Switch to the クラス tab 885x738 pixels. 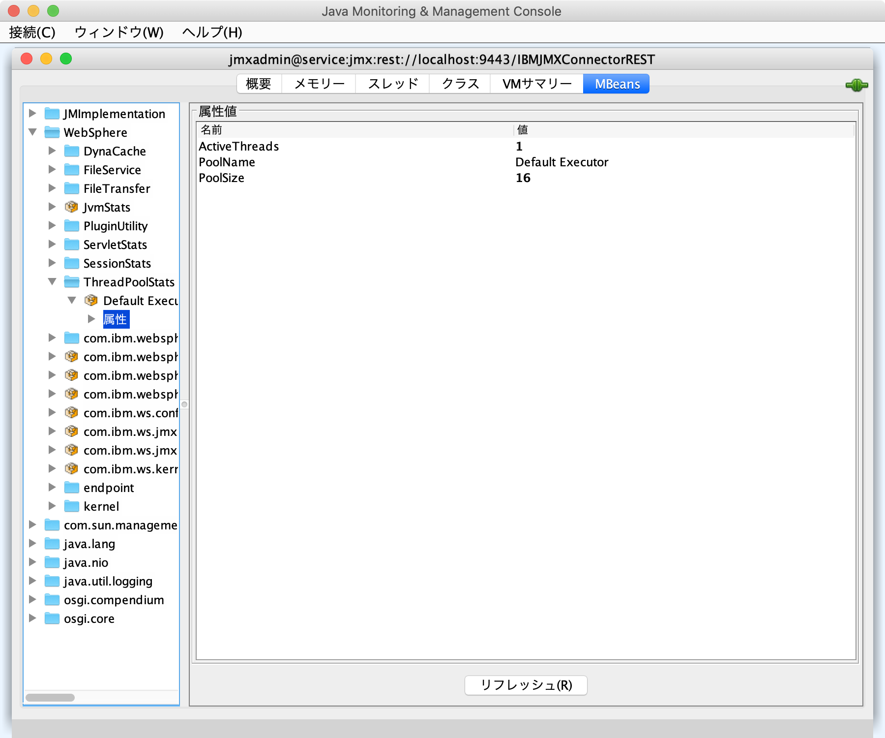click(460, 84)
